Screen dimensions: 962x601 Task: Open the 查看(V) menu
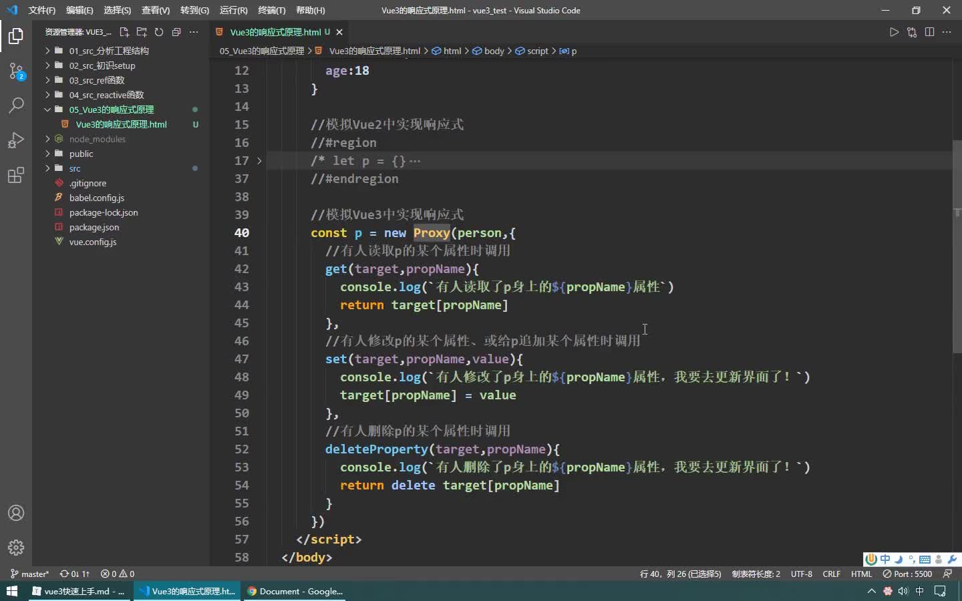tap(156, 10)
